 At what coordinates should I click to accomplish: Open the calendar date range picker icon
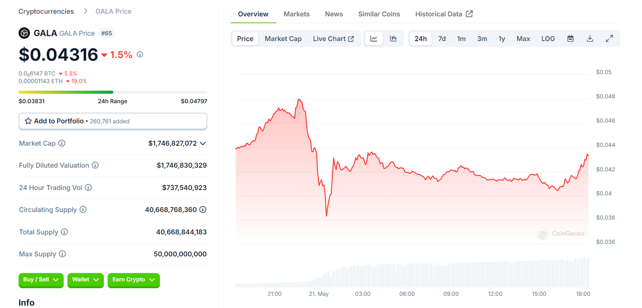click(x=570, y=38)
